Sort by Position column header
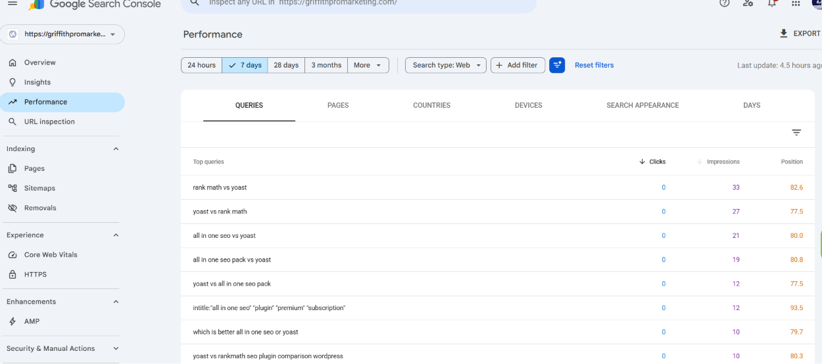This screenshot has width=822, height=364. coord(792,162)
